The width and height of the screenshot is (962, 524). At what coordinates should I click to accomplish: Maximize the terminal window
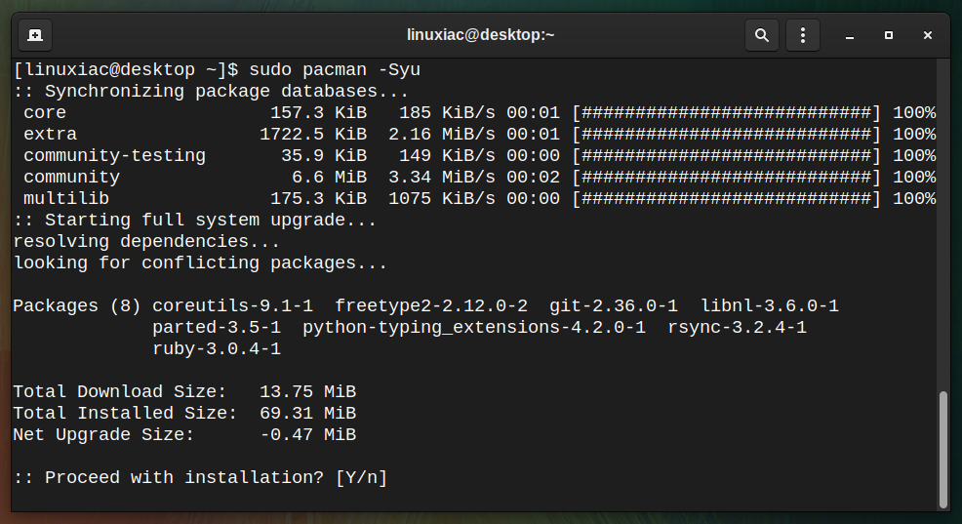pos(889,35)
